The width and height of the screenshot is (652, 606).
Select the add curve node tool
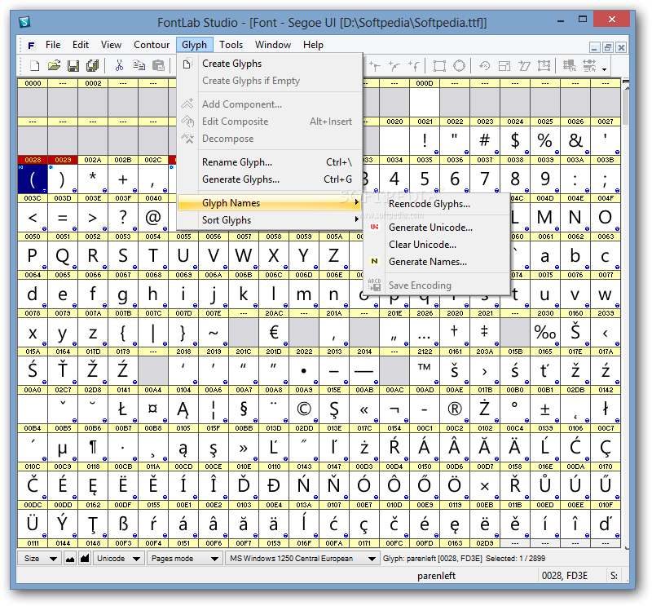point(394,66)
